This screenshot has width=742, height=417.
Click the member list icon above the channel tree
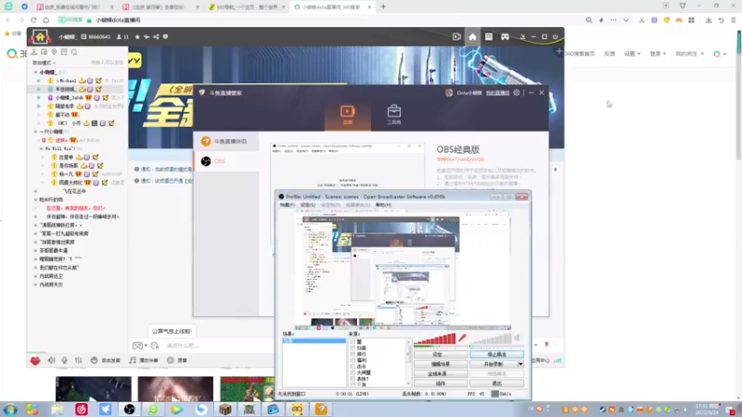33,52
